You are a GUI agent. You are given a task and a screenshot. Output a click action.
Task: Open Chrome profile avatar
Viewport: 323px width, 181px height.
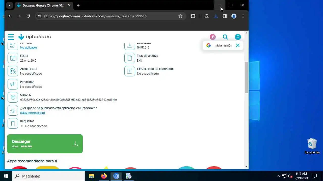coord(234,16)
